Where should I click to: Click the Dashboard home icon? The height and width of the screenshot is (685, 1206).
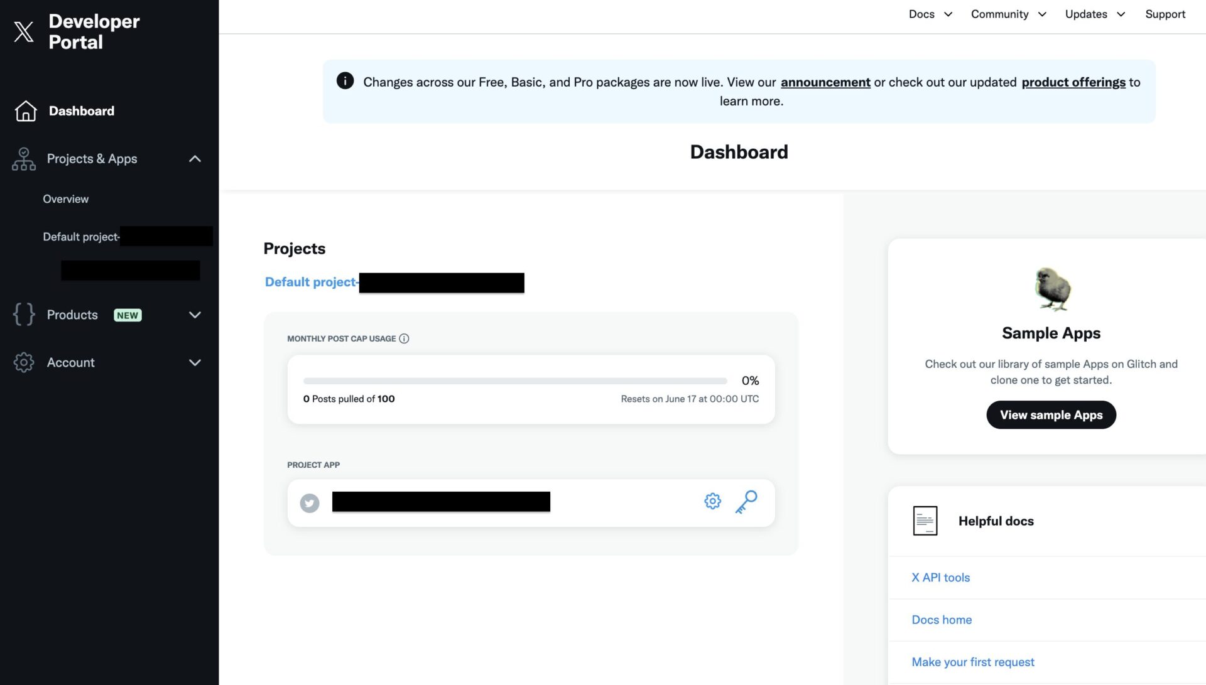[26, 111]
